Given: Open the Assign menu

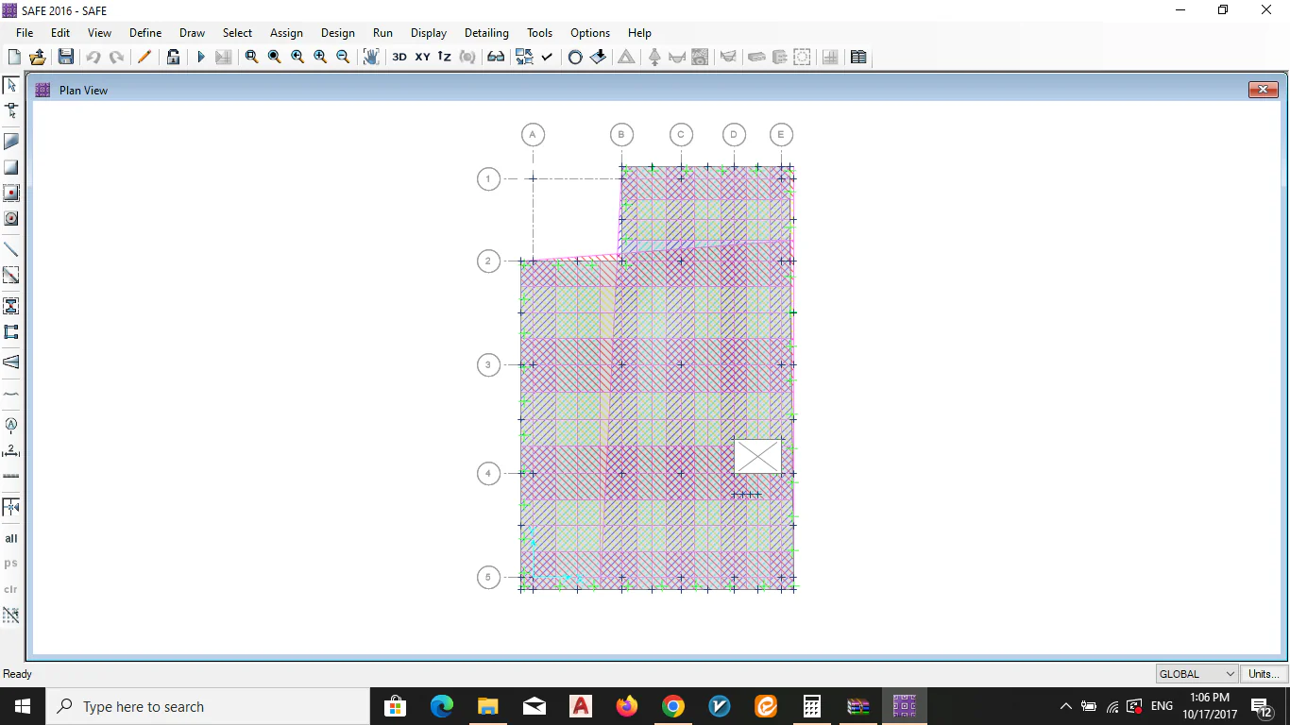Looking at the screenshot, I should 286,32.
